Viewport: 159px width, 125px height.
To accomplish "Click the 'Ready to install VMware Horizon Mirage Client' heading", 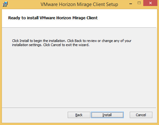I will tap(53, 18).
